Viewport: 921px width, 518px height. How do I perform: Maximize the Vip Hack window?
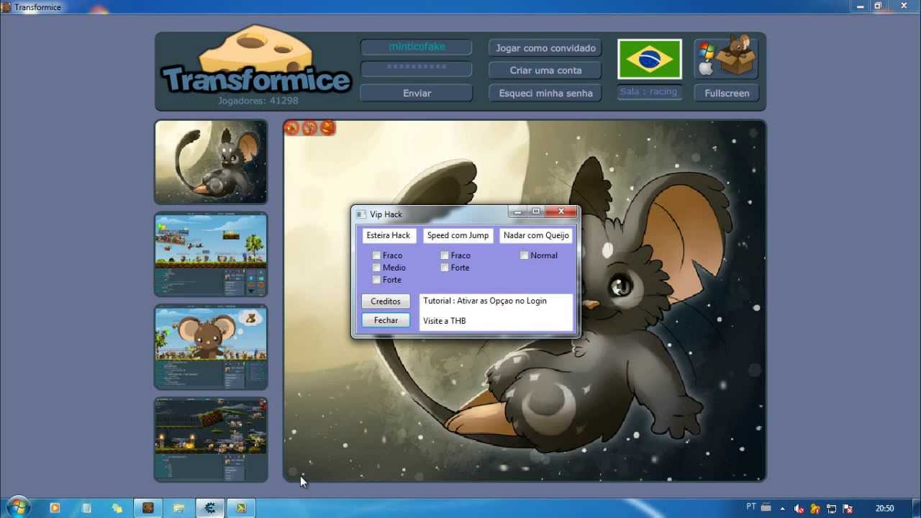[536, 212]
